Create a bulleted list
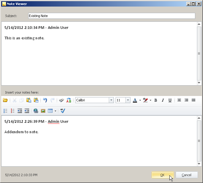The height and width of the screenshot is (183, 203). (5, 111)
